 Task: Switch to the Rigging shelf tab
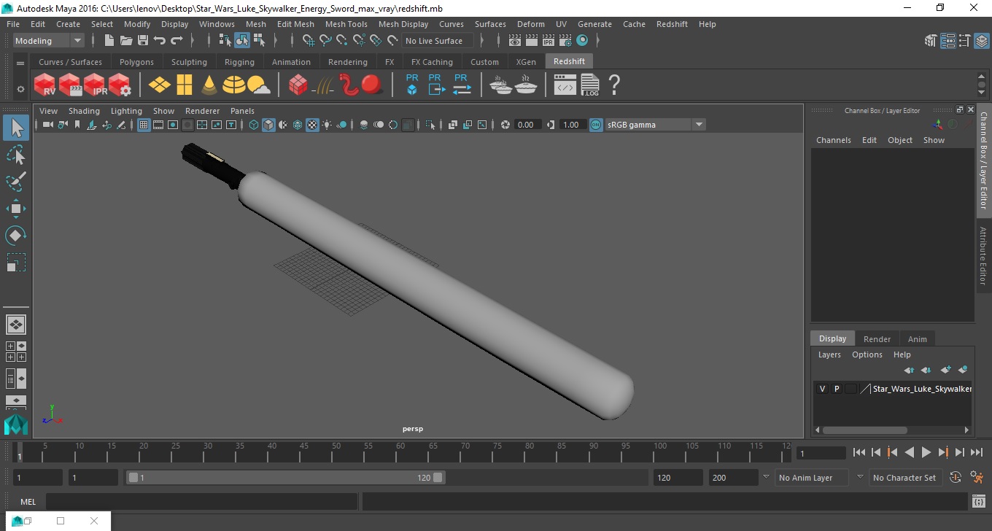pyautogui.click(x=239, y=62)
